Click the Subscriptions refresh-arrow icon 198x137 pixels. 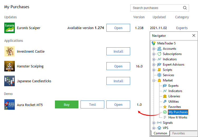coord(159,54)
